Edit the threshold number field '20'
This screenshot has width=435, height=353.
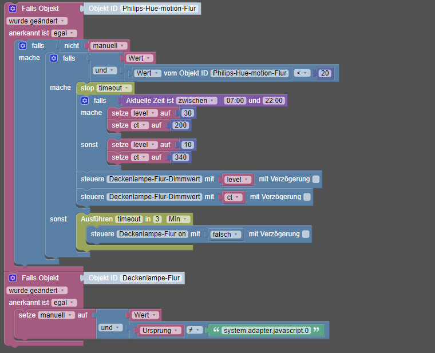click(325, 73)
